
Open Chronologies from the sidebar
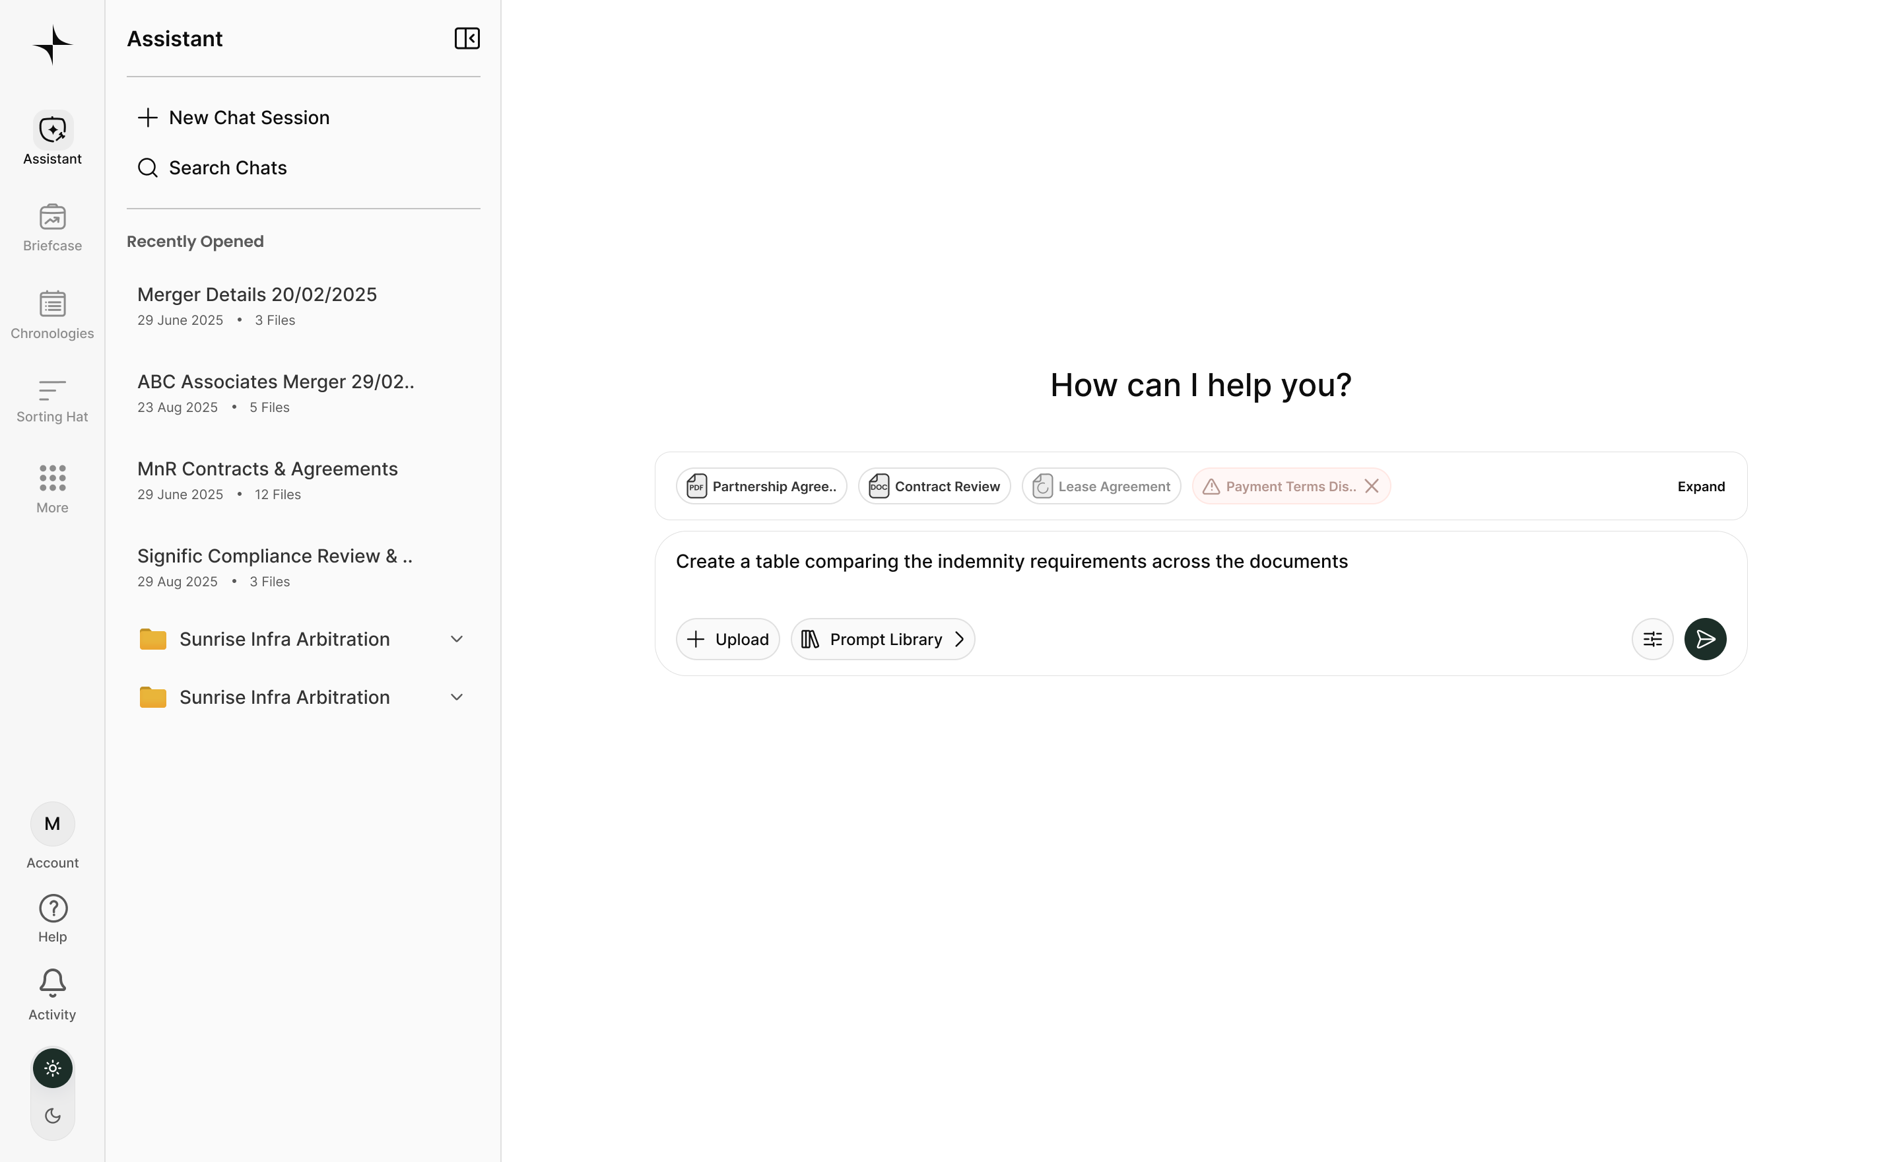tap(52, 314)
